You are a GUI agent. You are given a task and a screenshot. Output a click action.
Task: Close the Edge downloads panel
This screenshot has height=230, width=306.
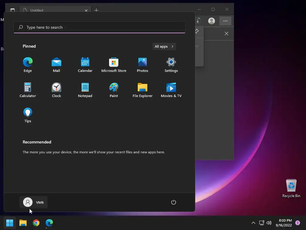point(227,34)
